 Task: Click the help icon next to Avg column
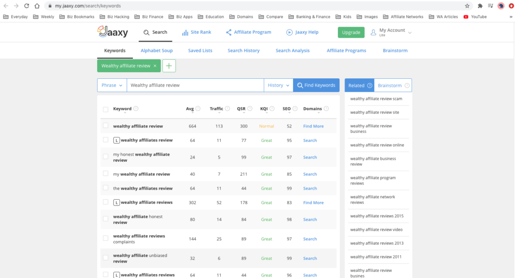(x=198, y=109)
